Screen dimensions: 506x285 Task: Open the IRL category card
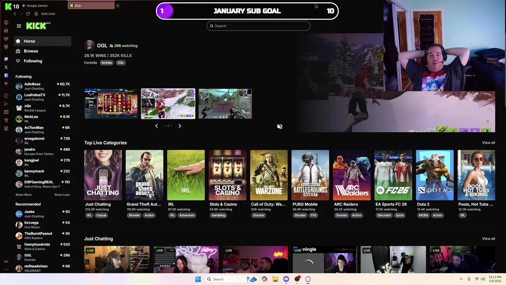[x=186, y=175]
